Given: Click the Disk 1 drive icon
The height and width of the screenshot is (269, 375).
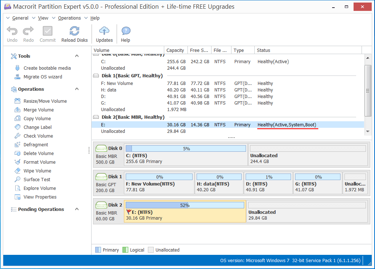Looking at the screenshot, I should [x=101, y=176].
